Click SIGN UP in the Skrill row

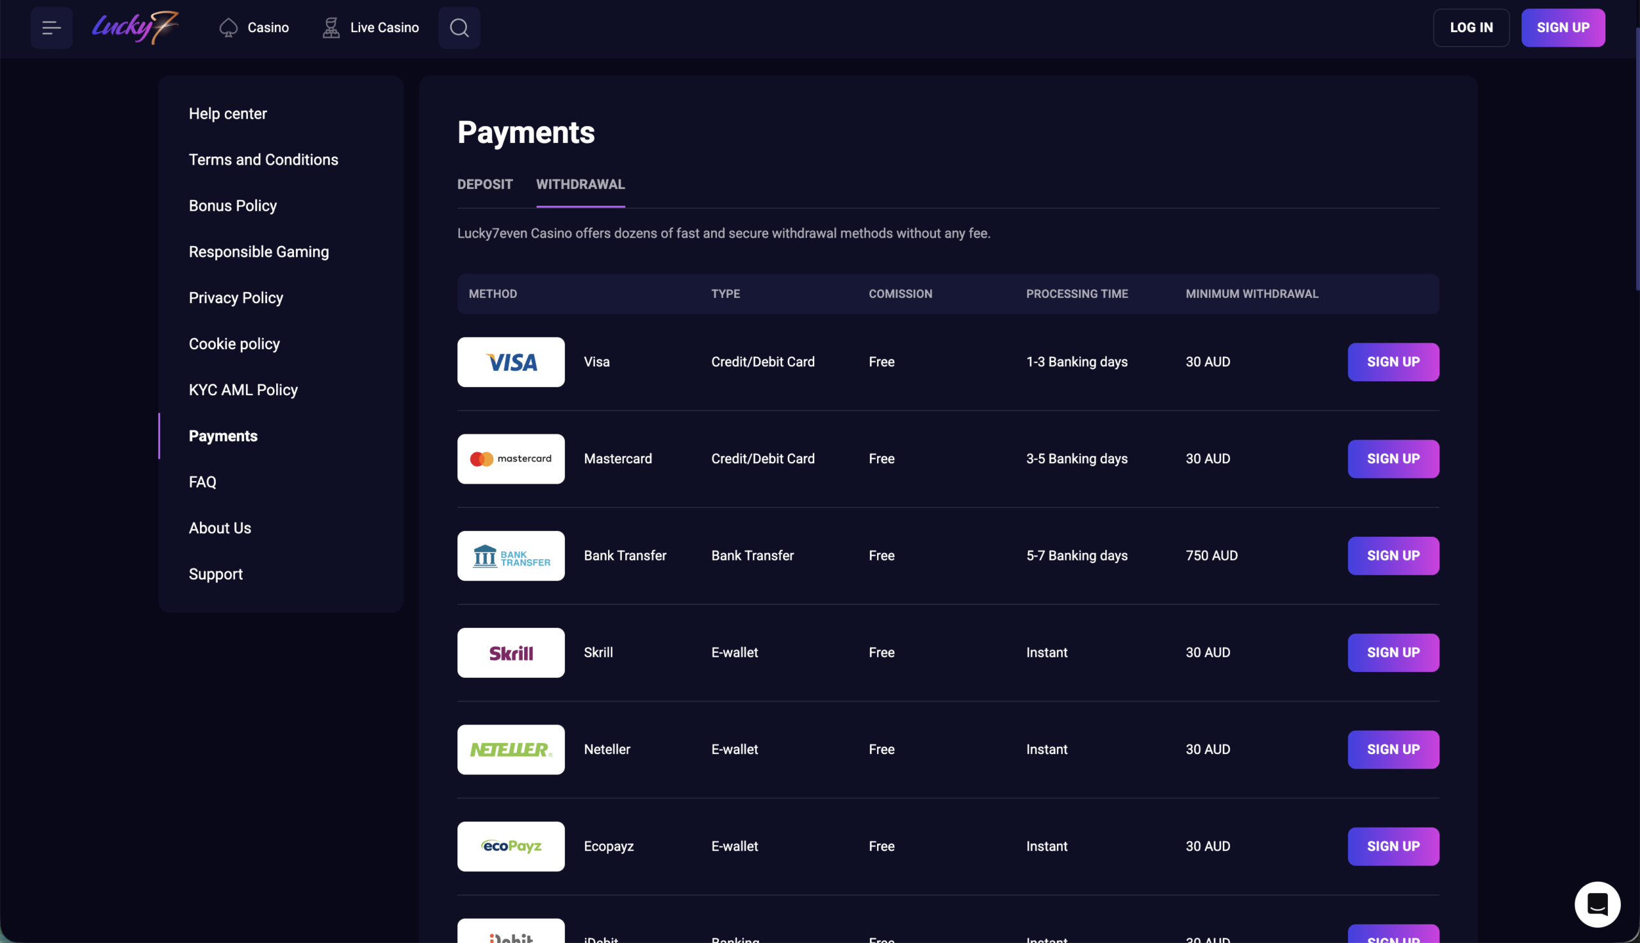pos(1393,653)
